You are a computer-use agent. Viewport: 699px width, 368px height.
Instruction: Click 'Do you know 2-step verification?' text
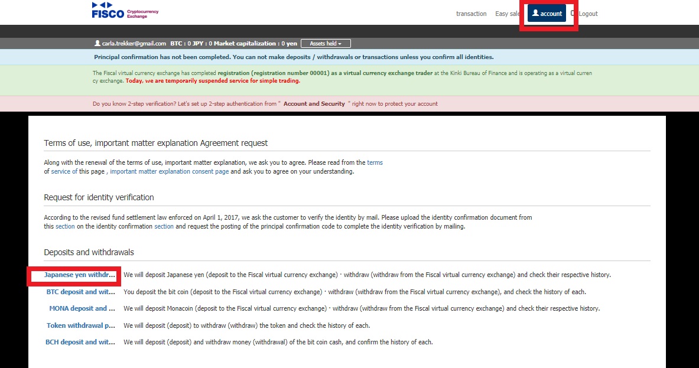[135, 104]
